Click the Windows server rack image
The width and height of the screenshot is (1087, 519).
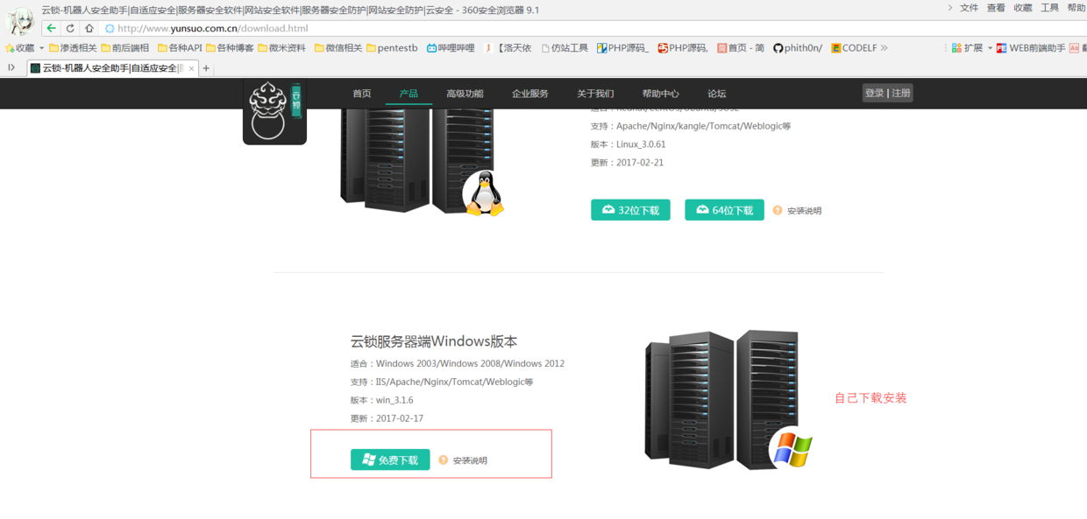pos(728,400)
